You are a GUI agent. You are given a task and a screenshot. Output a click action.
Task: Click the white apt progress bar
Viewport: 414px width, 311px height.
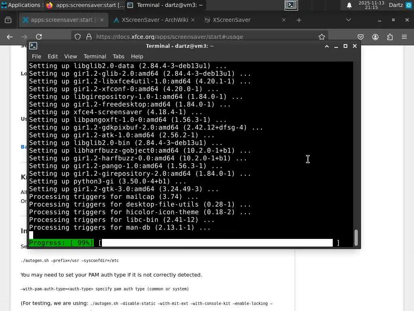[x=217, y=243]
